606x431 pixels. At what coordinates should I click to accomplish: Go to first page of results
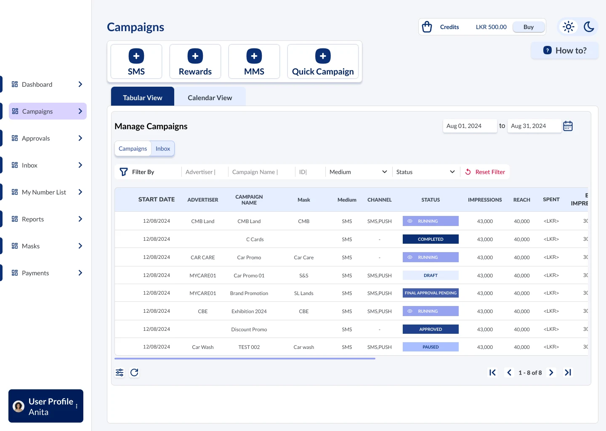click(492, 372)
